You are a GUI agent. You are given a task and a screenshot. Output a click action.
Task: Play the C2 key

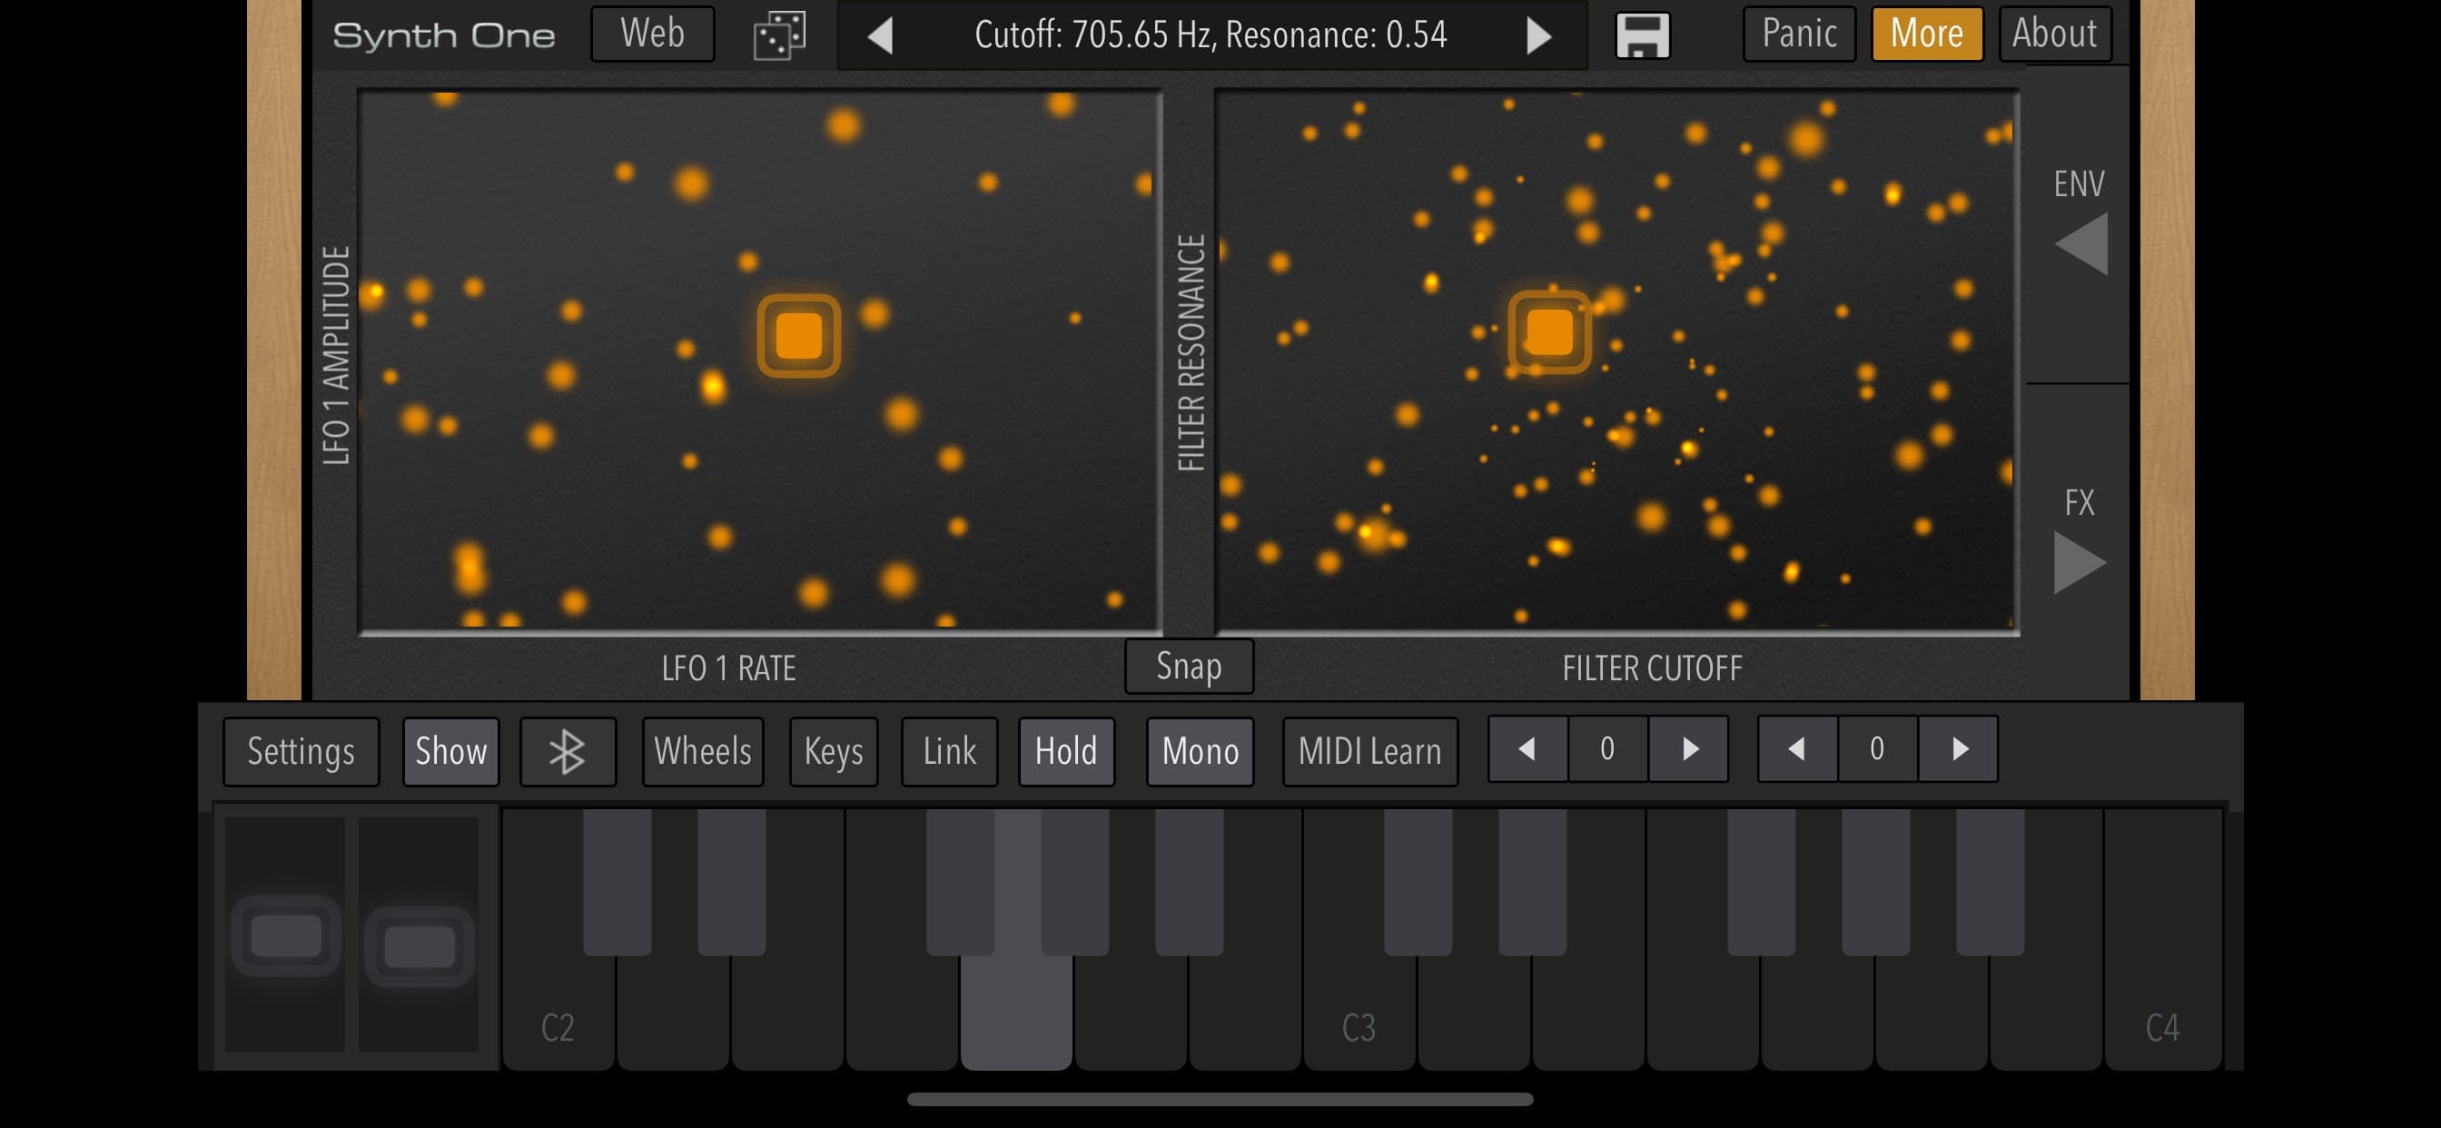tap(558, 1014)
